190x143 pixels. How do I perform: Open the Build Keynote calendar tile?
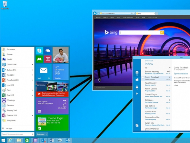pos(52,106)
